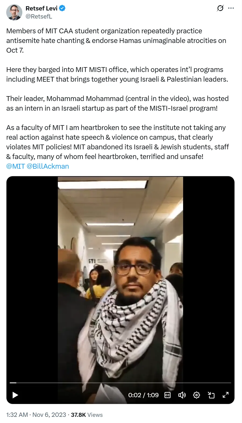The image size is (242, 423).
Task: Open the Grok explain icon
Action: [220, 8]
